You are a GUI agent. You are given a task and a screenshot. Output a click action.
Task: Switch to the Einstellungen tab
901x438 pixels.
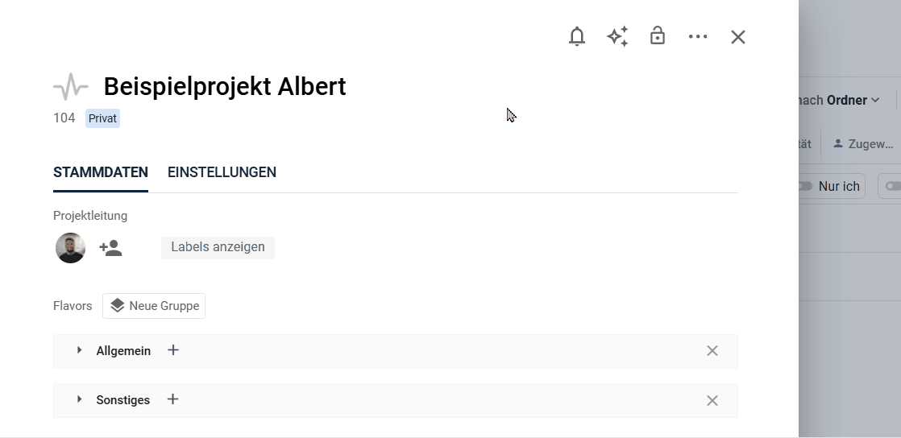pos(222,172)
